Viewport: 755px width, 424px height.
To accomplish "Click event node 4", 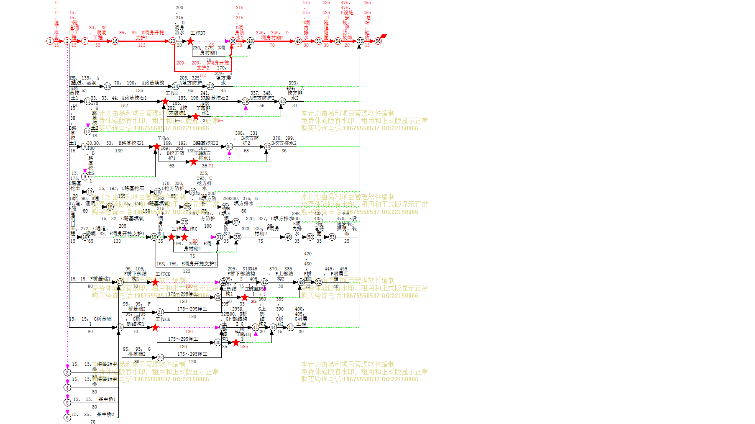I will pos(67,388).
